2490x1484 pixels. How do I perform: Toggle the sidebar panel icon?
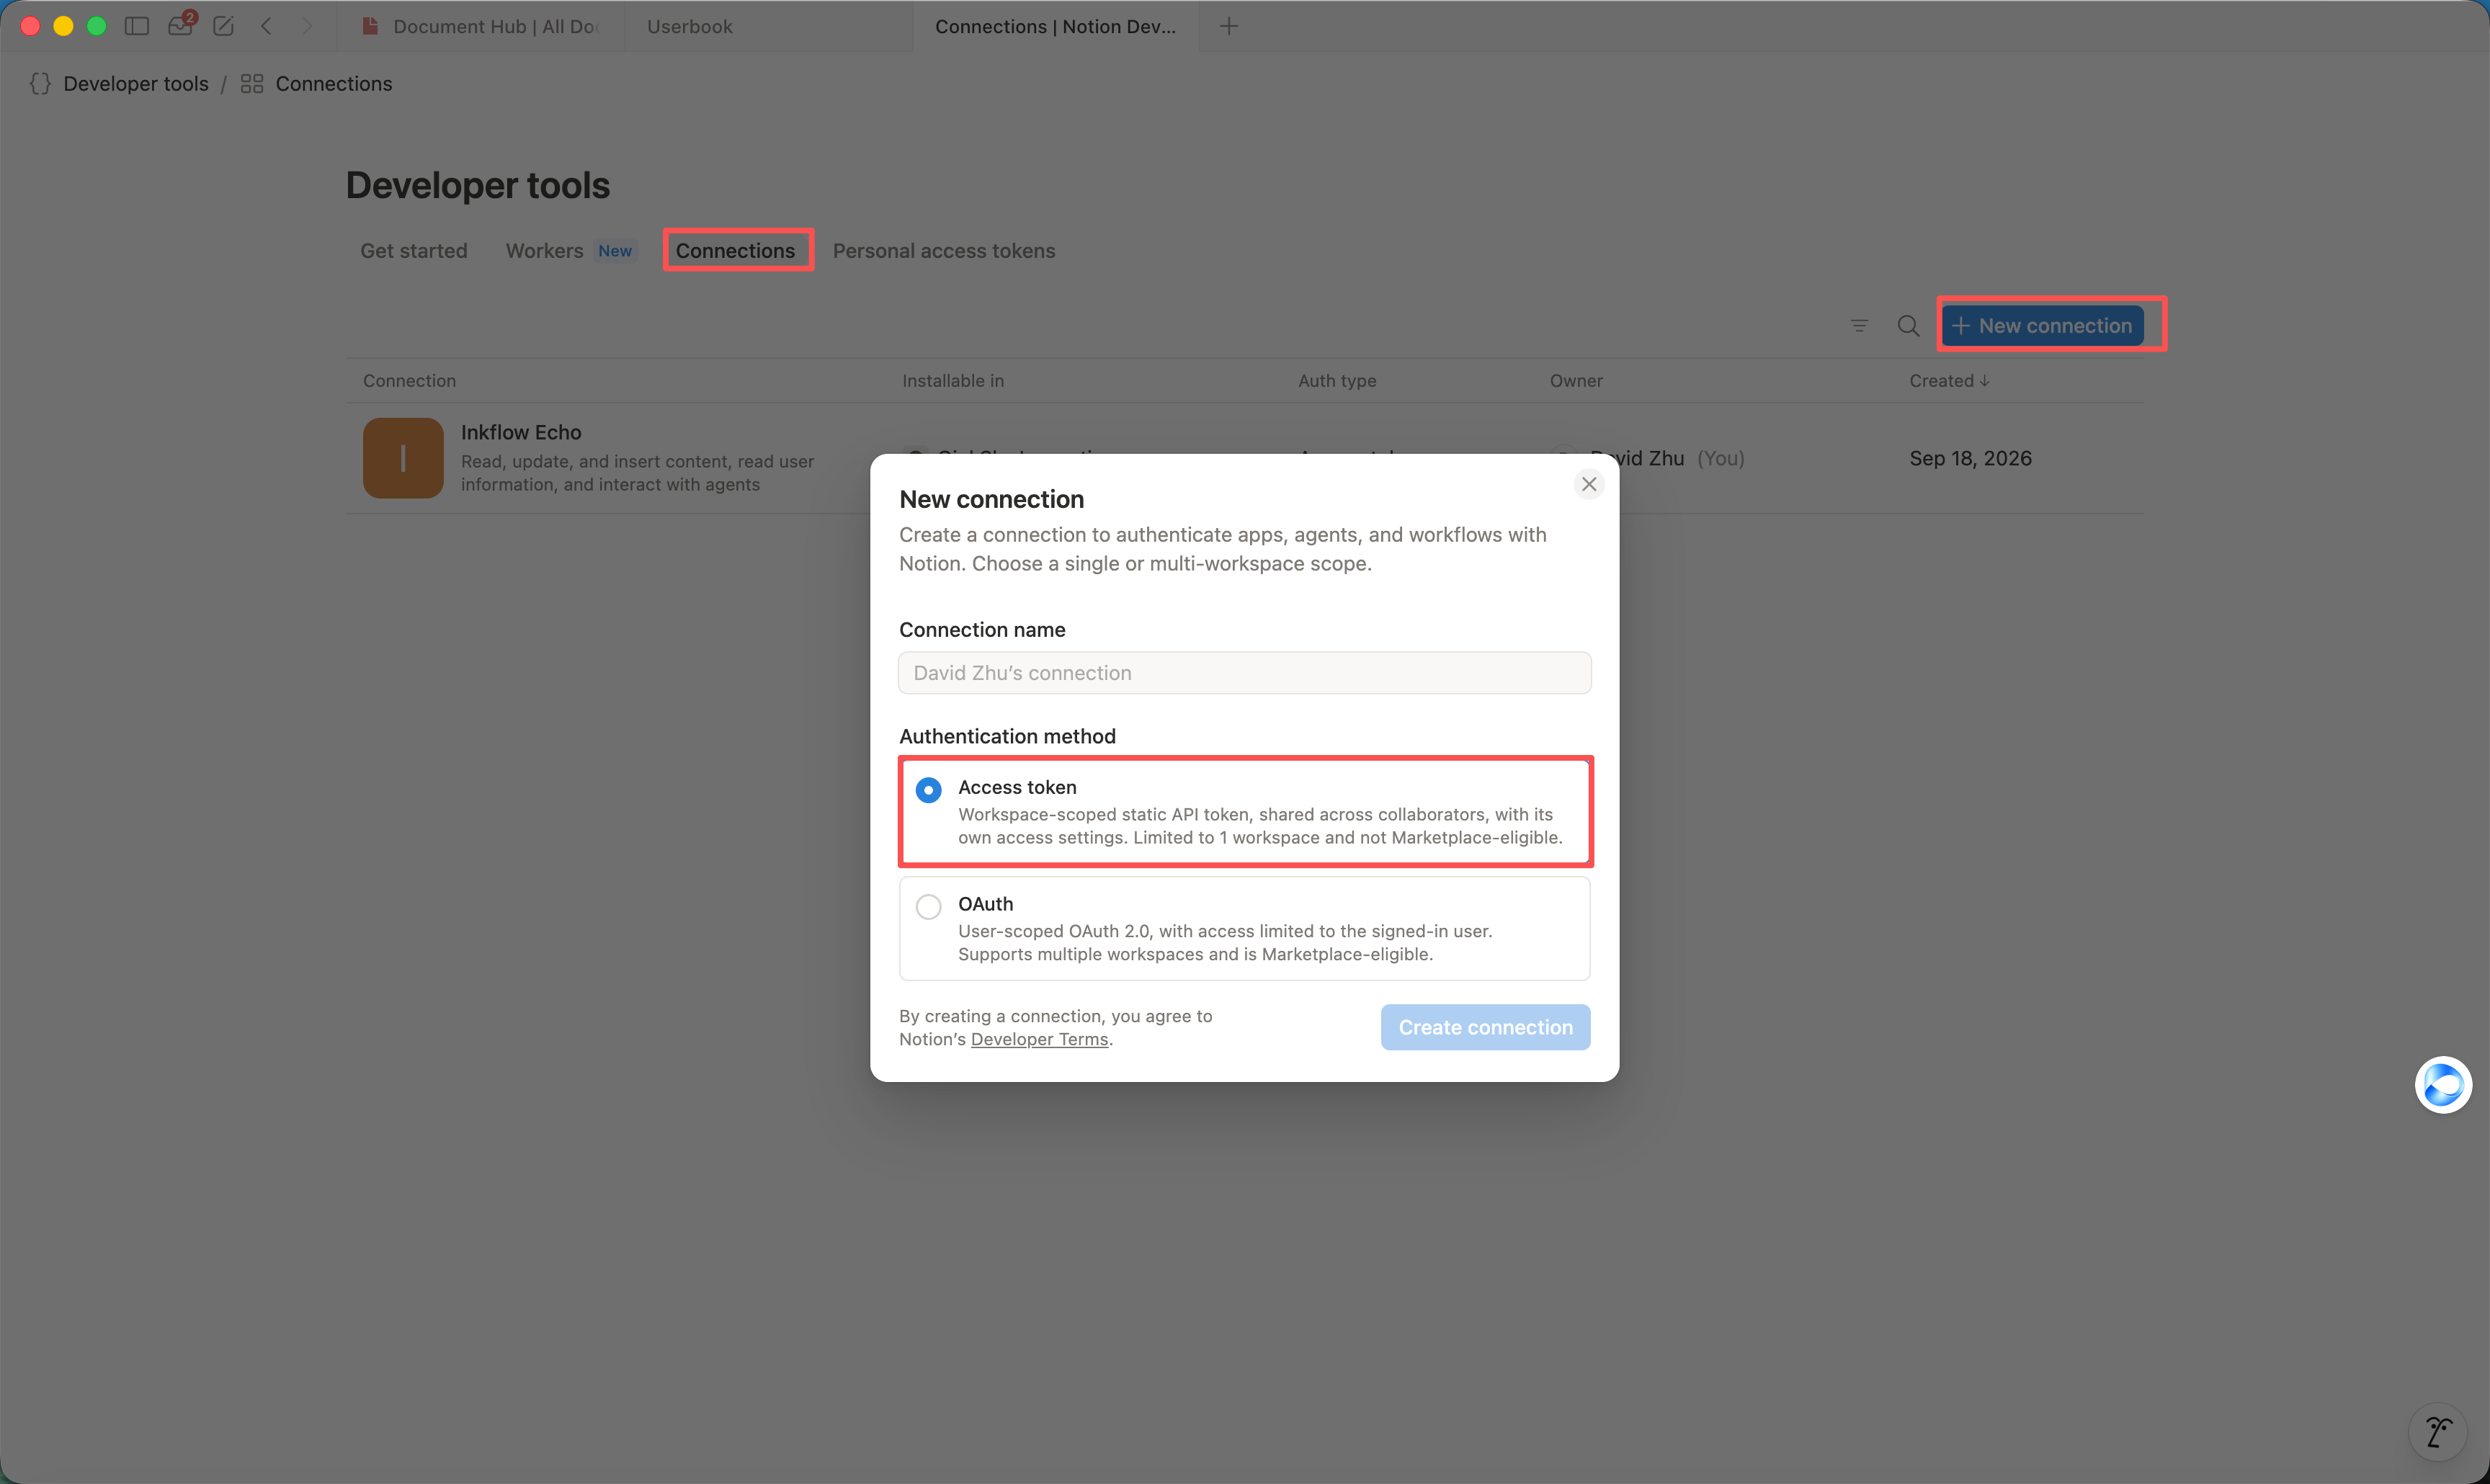click(137, 26)
